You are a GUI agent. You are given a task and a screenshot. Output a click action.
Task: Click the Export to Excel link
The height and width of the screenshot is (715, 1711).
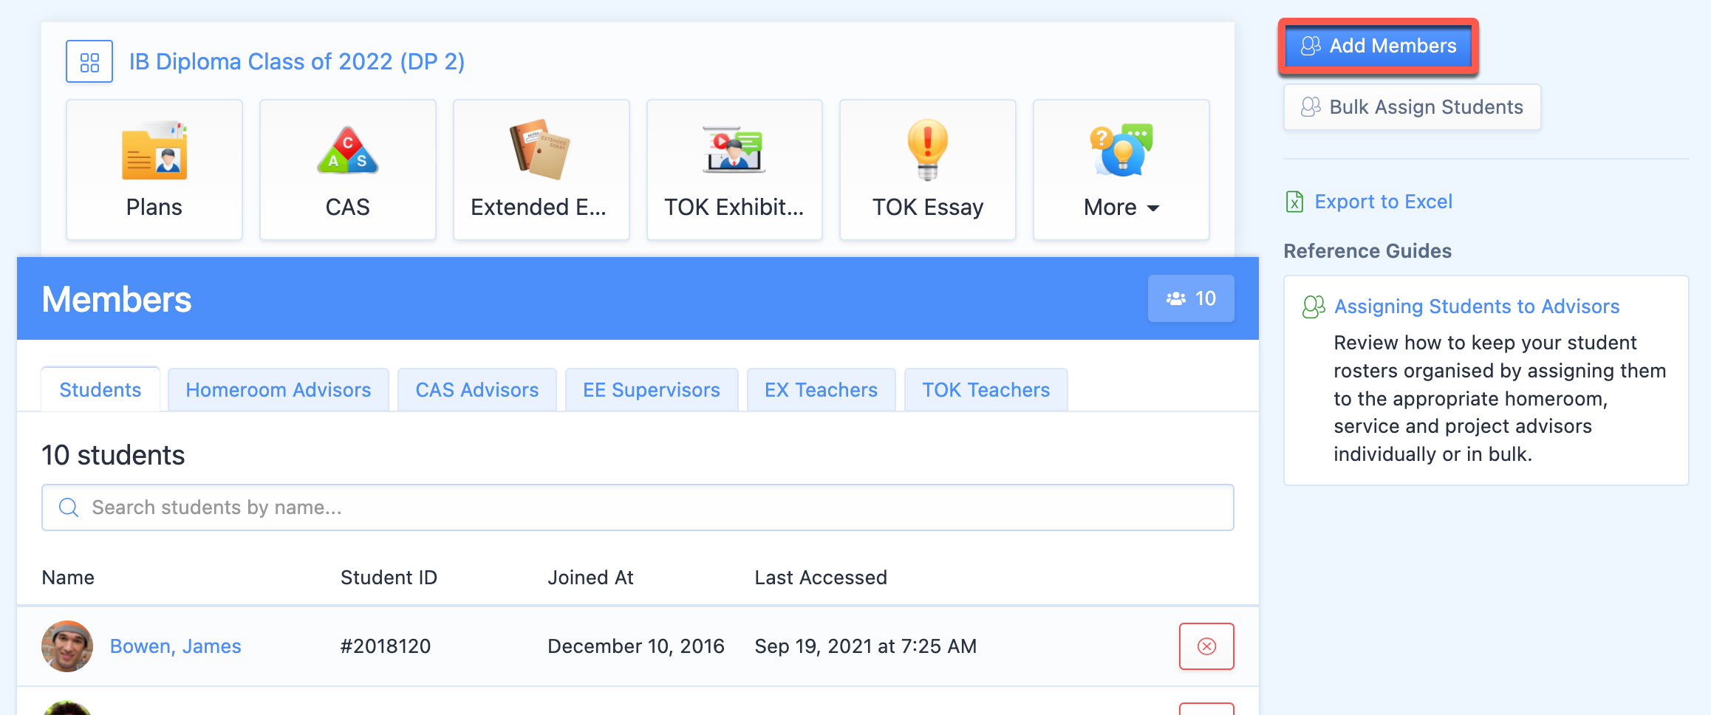tap(1384, 202)
